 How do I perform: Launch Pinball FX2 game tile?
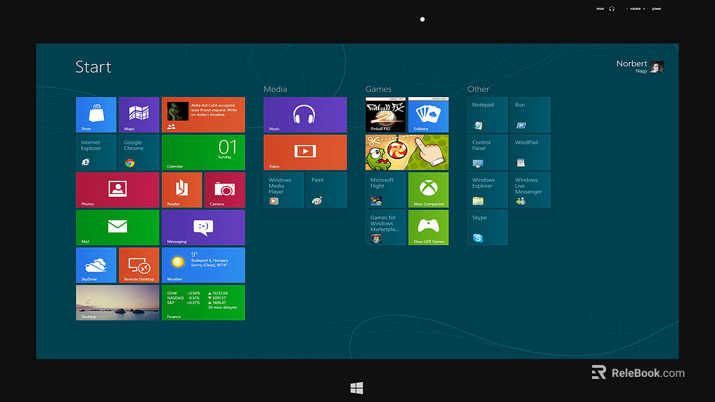tap(385, 114)
